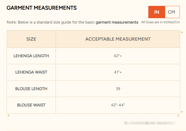The image size is (186, 131).
Task: Click the table's scroll up arrow
Action: point(182,32)
